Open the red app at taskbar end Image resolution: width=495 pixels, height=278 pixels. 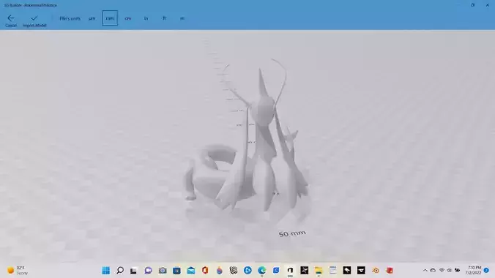(x=390, y=271)
